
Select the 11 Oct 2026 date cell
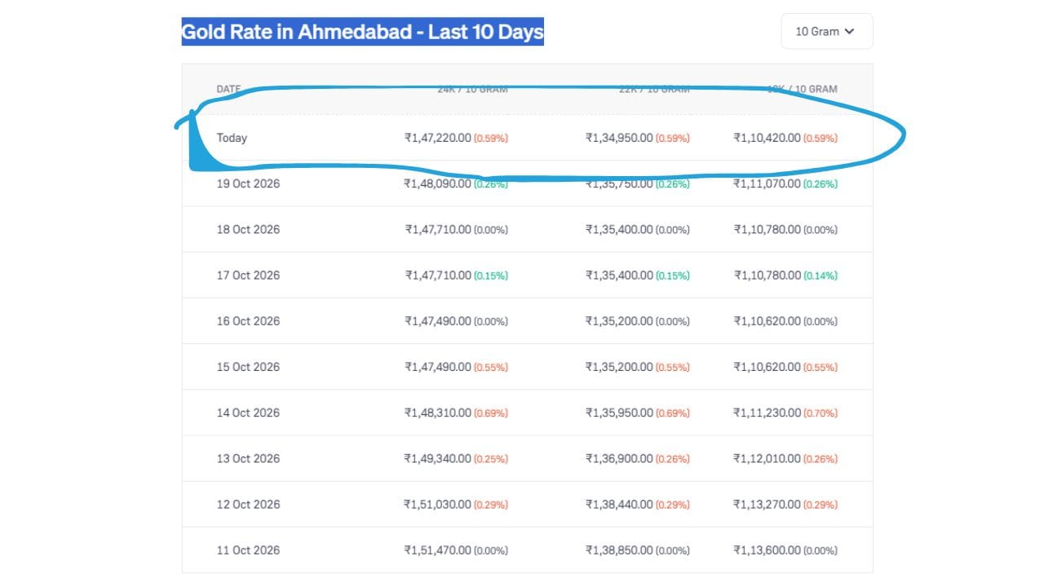[x=248, y=549]
